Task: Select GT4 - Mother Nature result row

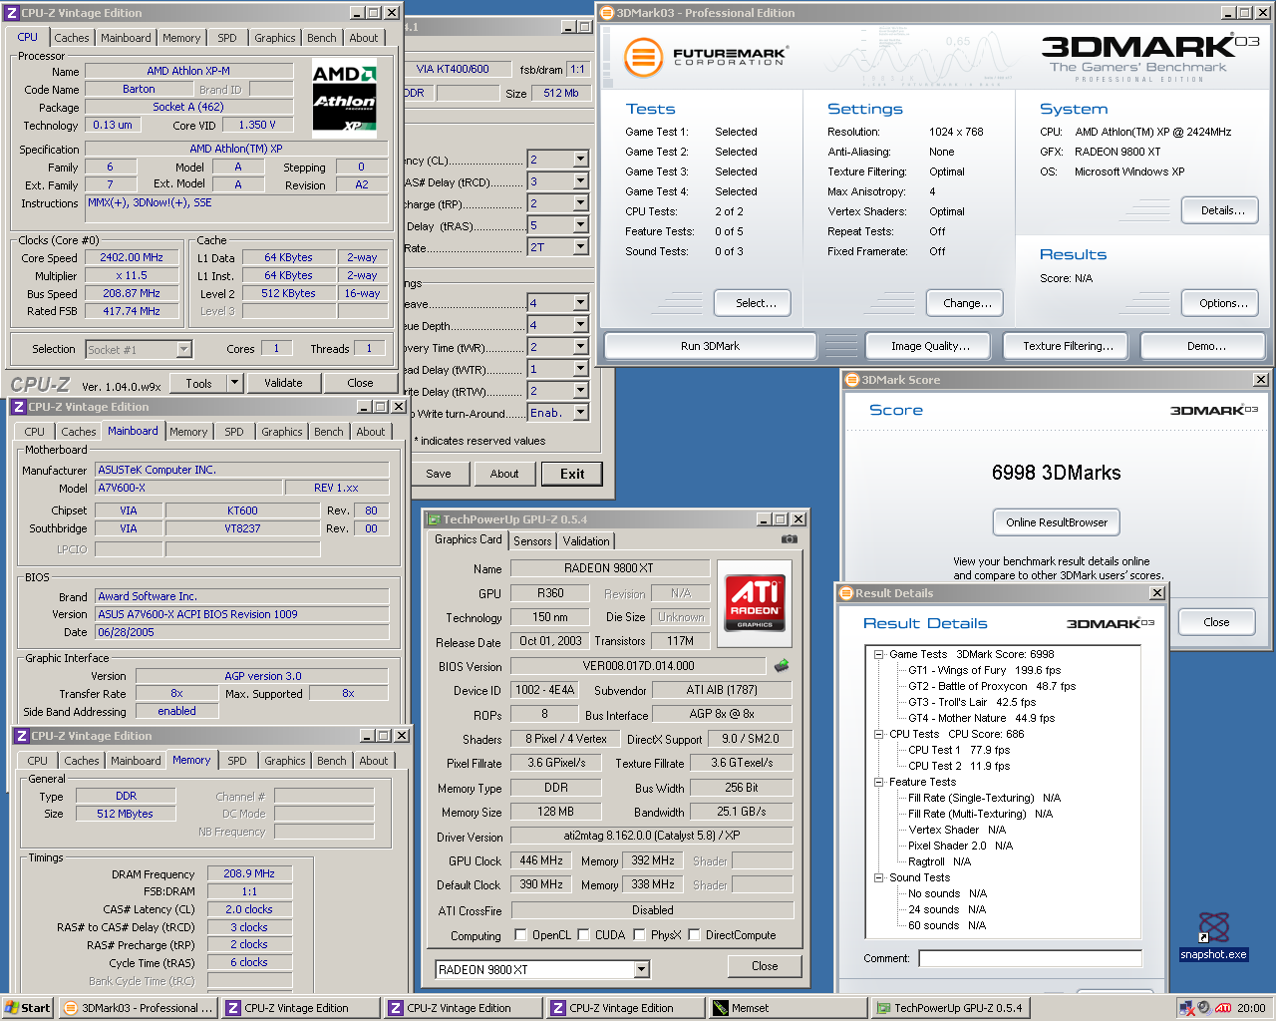Action: pyautogui.click(x=981, y=718)
